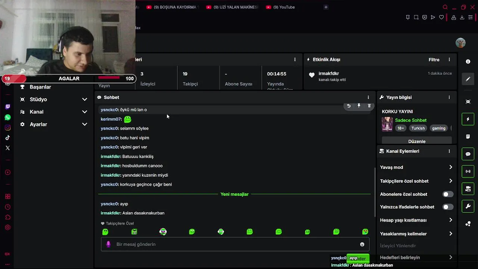Delete the hovered chat message
The image size is (478, 269).
click(369, 106)
